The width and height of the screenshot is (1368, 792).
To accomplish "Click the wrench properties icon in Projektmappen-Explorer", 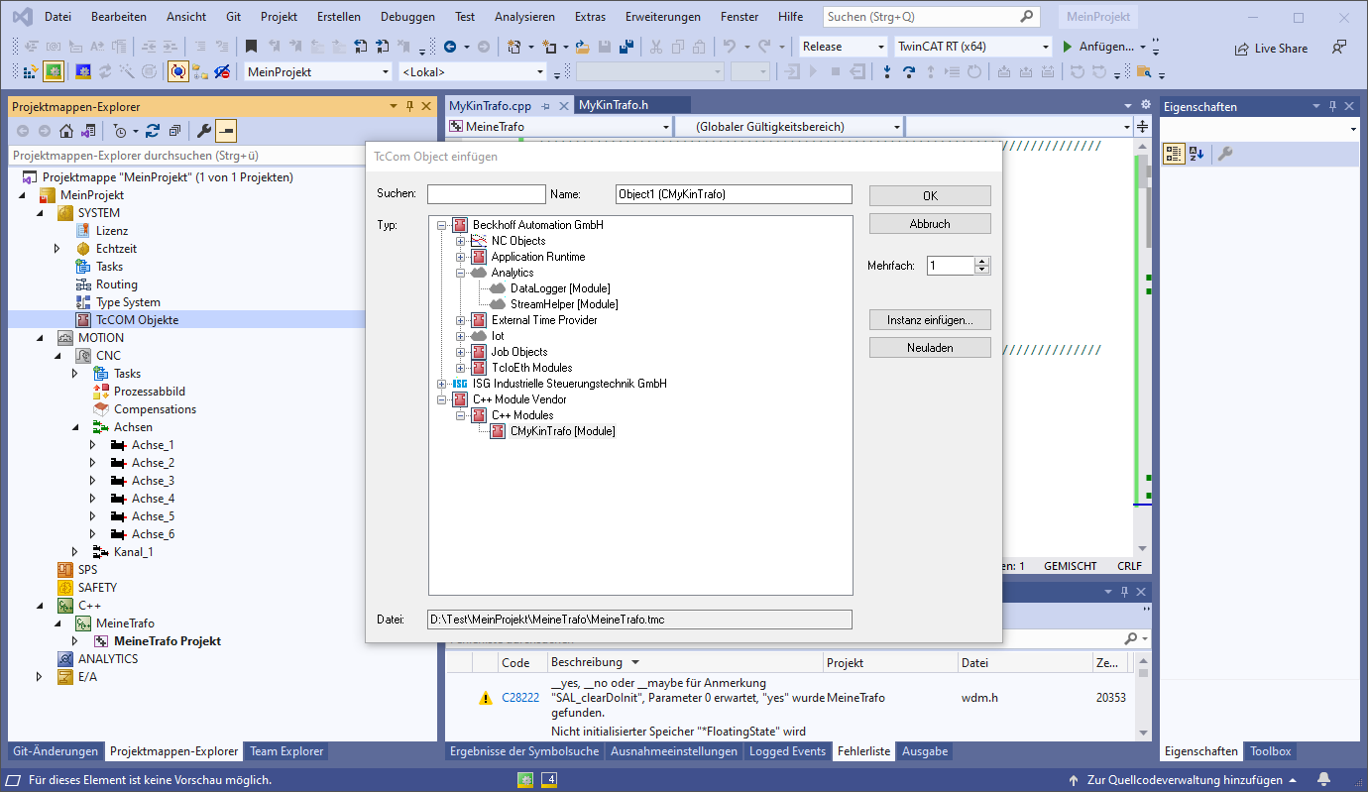I will point(204,131).
